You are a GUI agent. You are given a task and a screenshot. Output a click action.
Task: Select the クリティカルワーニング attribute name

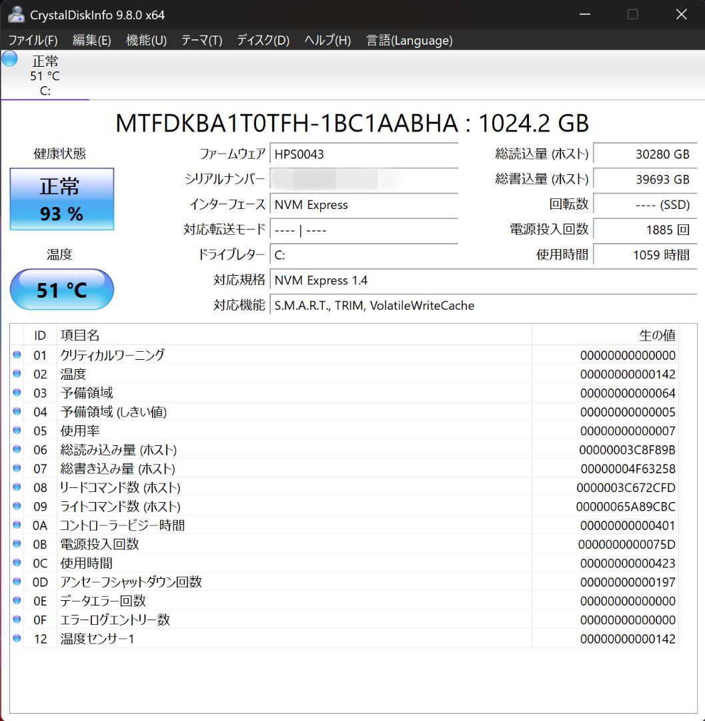coord(113,355)
